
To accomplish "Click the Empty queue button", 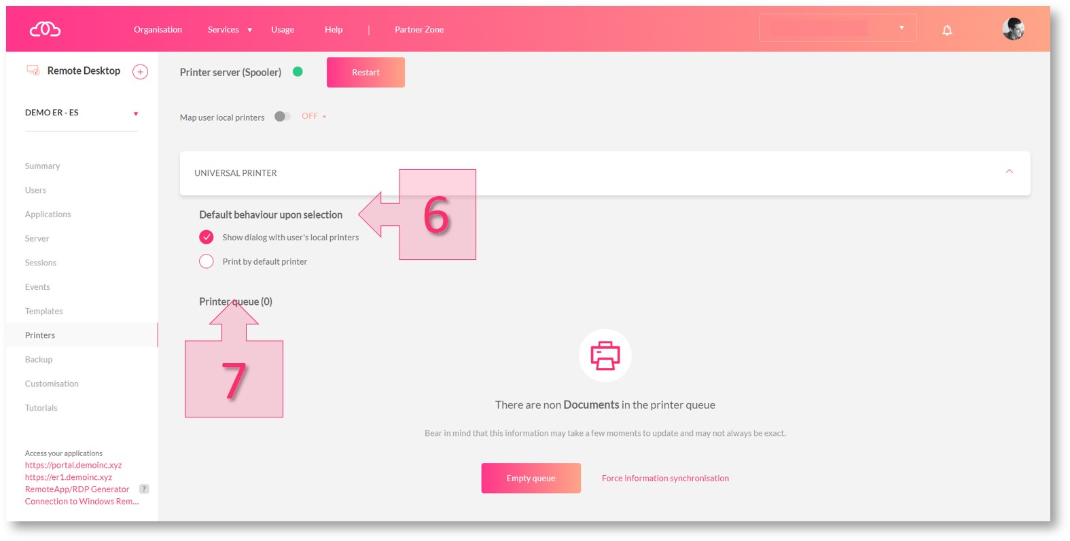I will point(531,478).
